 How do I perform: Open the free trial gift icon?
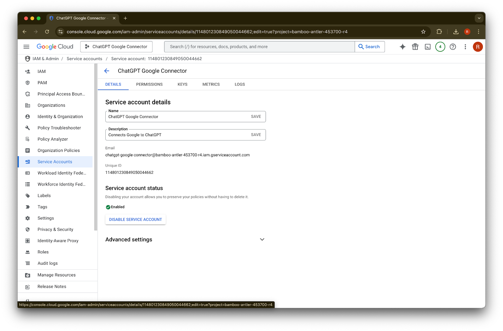coord(415,47)
